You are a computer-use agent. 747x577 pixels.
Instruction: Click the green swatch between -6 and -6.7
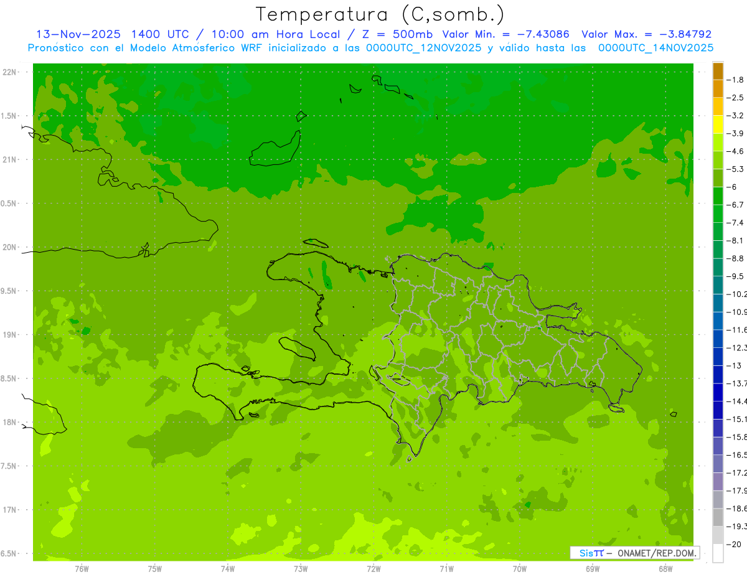tap(718, 196)
